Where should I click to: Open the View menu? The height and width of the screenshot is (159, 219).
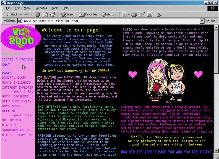[x=27, y=8]
